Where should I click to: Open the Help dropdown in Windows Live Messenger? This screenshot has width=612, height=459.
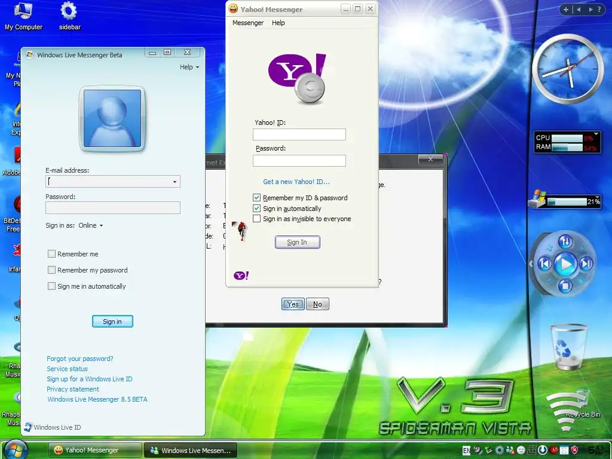pyautogui.click(x=189, y=67)
